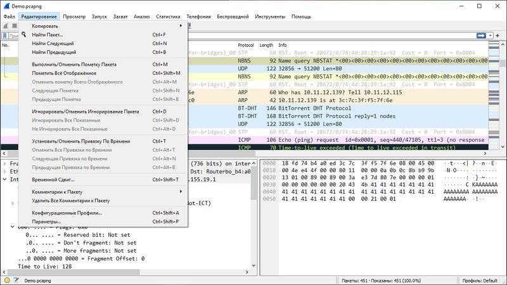Select the ICMP Echo ping request row
The height and width of the screenshot is (285, 507).
pyautogui.click(x=338, y=140)
